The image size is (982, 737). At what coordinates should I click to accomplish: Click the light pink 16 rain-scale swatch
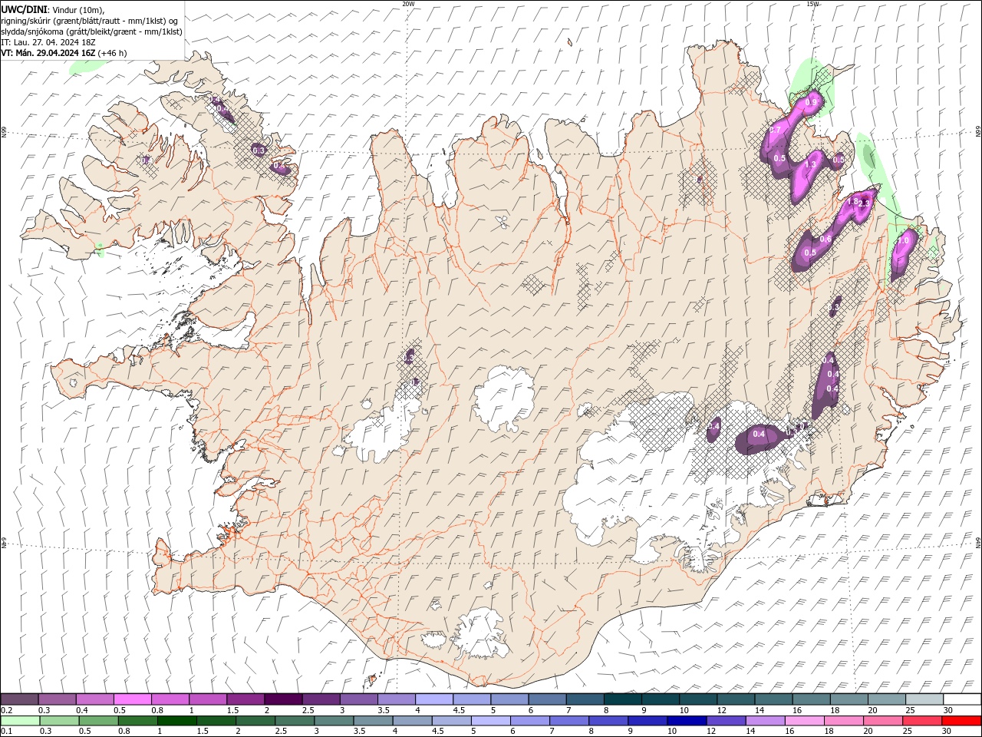click(803, 721)
